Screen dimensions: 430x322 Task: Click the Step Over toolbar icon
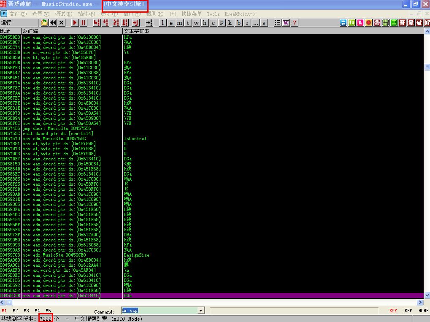pyautogui.click(x=105, y=23)
